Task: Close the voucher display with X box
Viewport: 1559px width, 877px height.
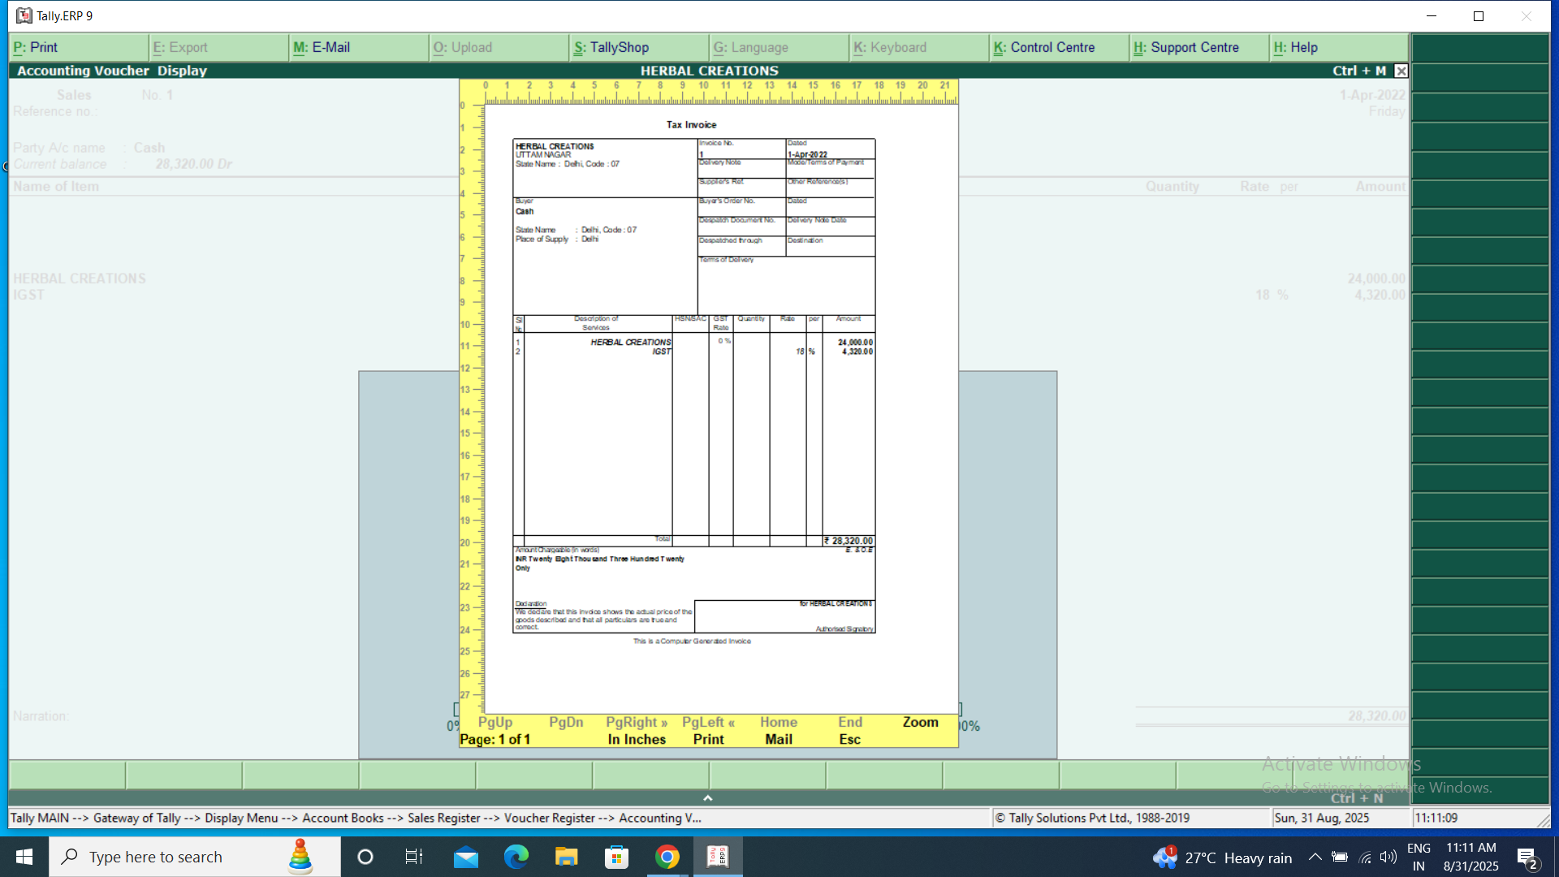Action: tap(1401, 71)
